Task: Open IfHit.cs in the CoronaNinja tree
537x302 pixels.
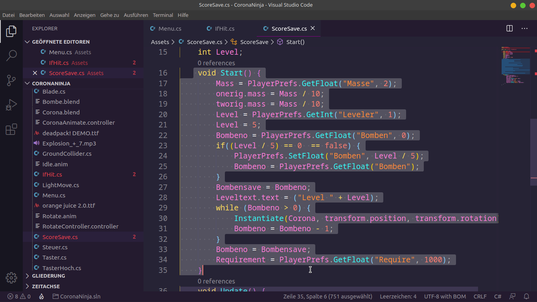Action: tap(83, 174)
